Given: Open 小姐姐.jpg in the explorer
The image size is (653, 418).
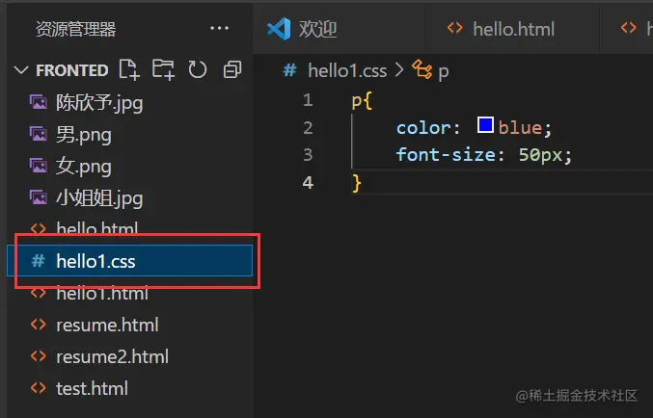Looking at the screenshot, I should point(99,198).
